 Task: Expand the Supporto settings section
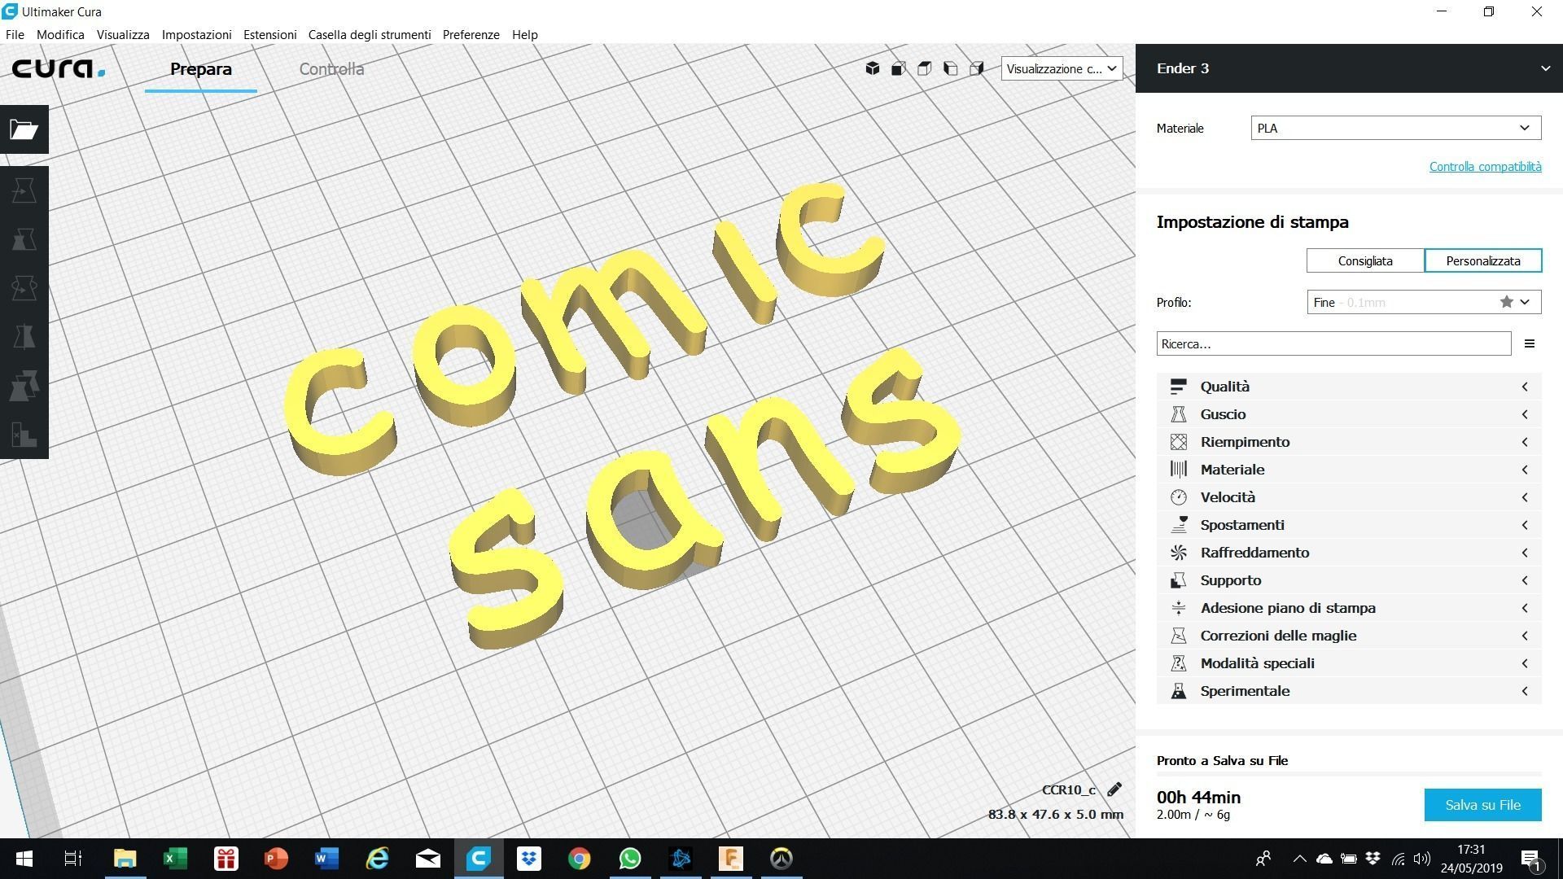[x=1349, y=580]
